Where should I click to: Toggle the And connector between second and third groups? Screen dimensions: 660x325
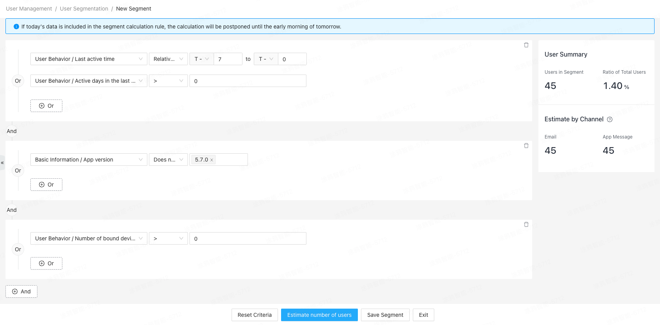click(12, 210)
